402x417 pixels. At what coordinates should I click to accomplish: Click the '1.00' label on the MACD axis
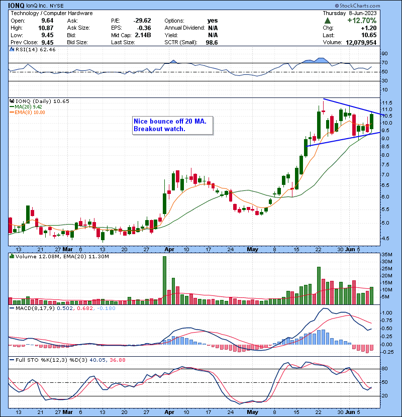pyautogui.click(x=387, y=313)
